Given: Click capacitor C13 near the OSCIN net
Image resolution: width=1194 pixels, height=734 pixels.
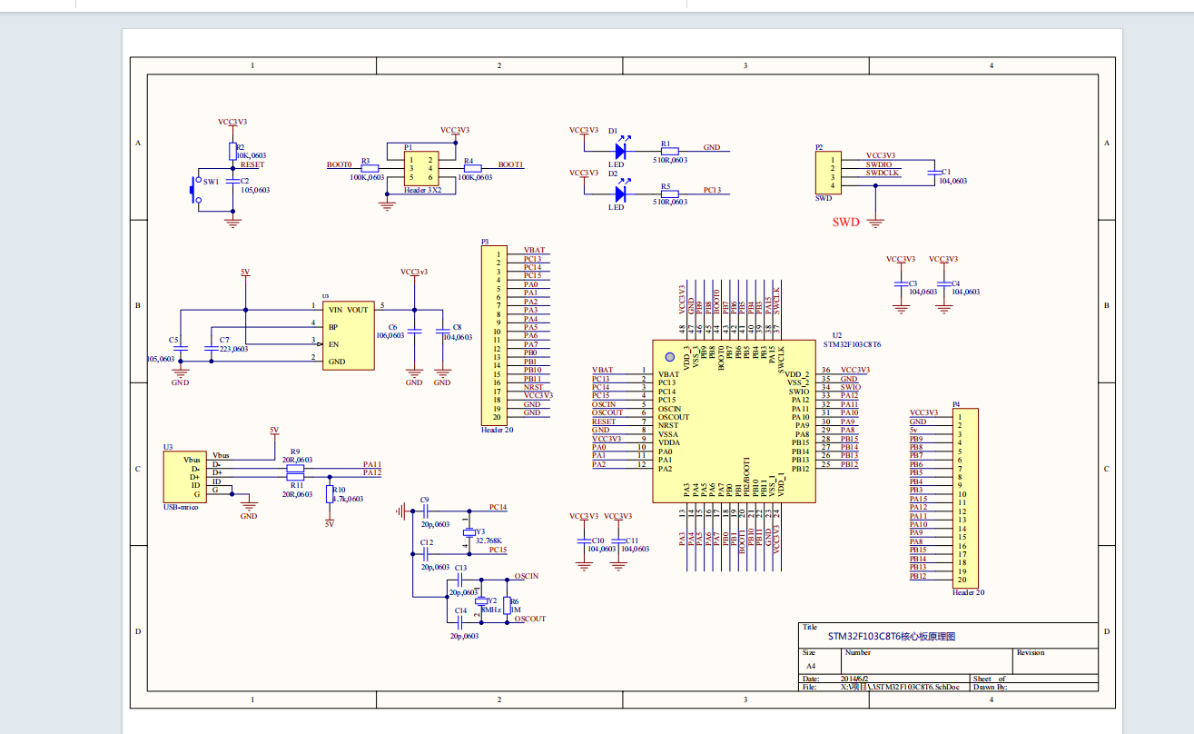Looking at the screenshot, I should point(461,579).
